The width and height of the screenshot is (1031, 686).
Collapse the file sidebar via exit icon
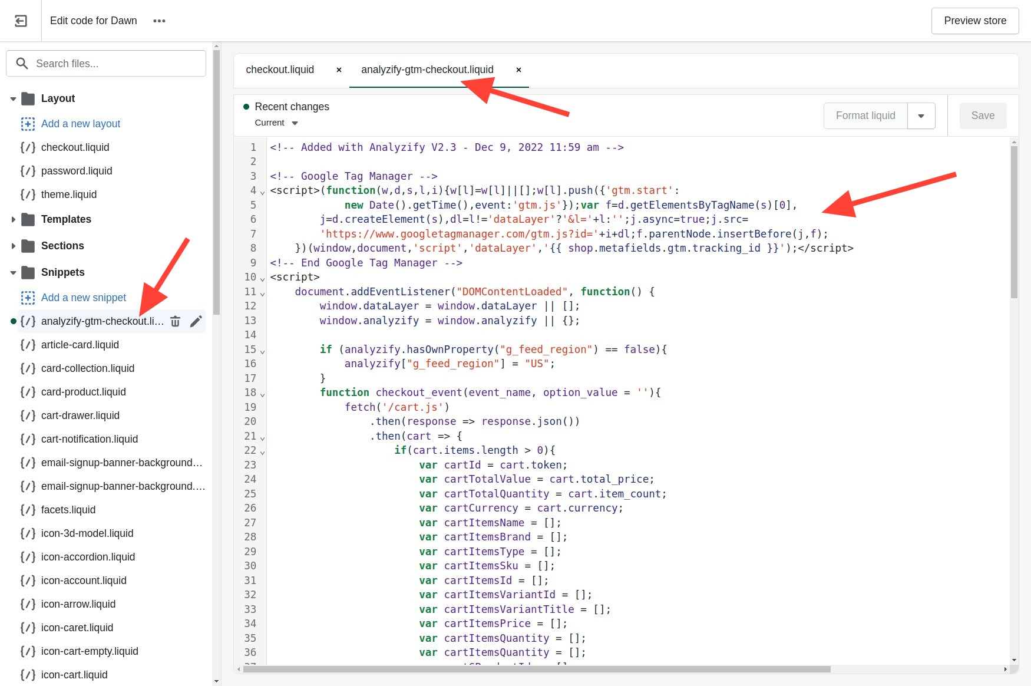21,21
